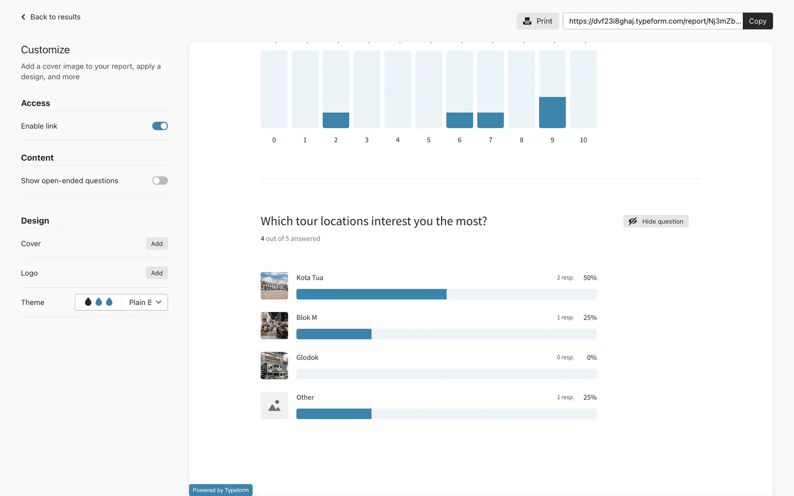Click the Theme dropdown chevron arrow
Viewport: 794px width, 496px height.
click(x=159, y=302)
